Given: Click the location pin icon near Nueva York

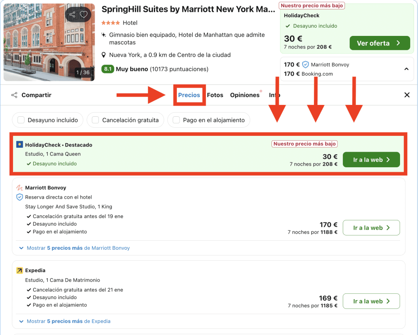Looking at the screenshot, I should point(104,55).
